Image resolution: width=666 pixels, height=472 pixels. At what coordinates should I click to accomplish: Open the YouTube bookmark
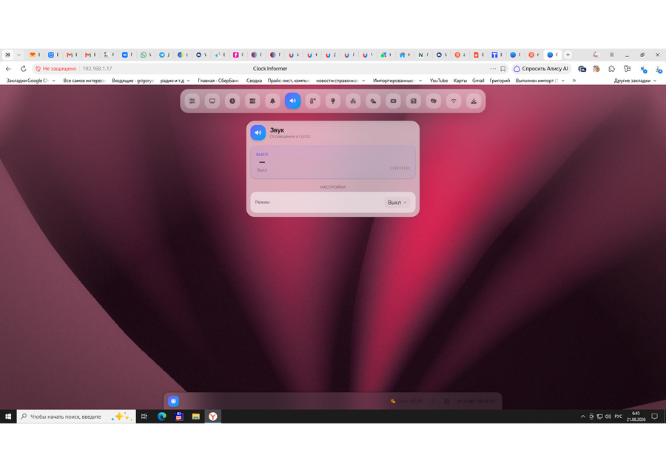439,81
